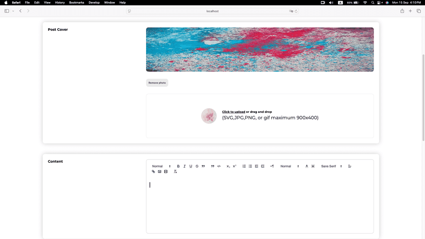Apply strikethrough formatting in the editor
The width and height of the screenshot is (425, 239).
coord(197,166)
